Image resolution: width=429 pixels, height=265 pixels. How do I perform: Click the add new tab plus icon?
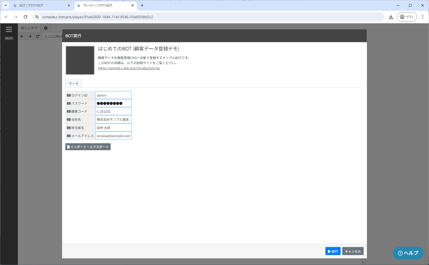tap(46, 28)
